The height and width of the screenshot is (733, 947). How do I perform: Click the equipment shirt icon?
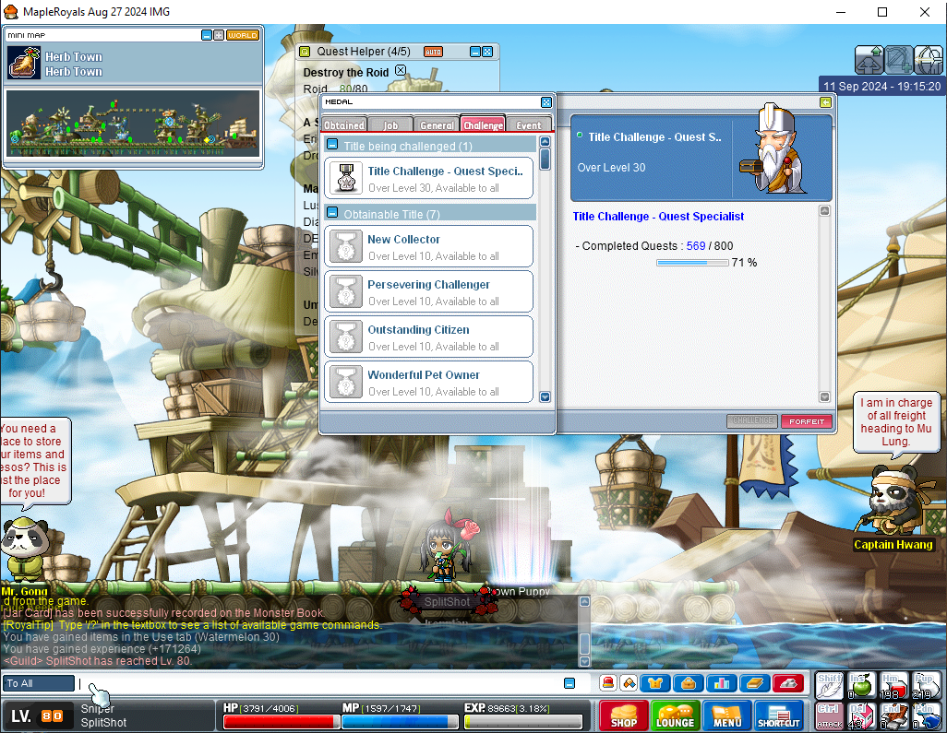[x=655, y=683]
